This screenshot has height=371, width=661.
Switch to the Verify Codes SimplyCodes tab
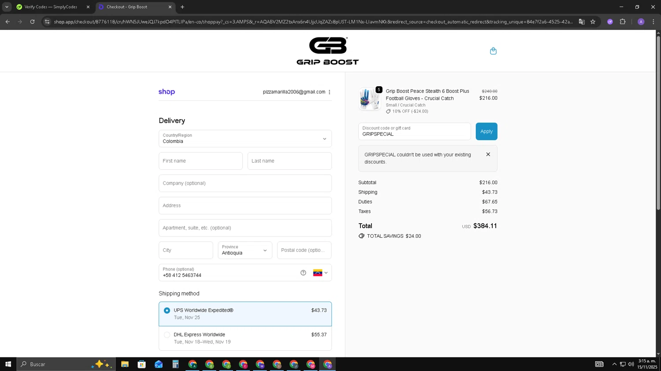click(x=51, y=7)
